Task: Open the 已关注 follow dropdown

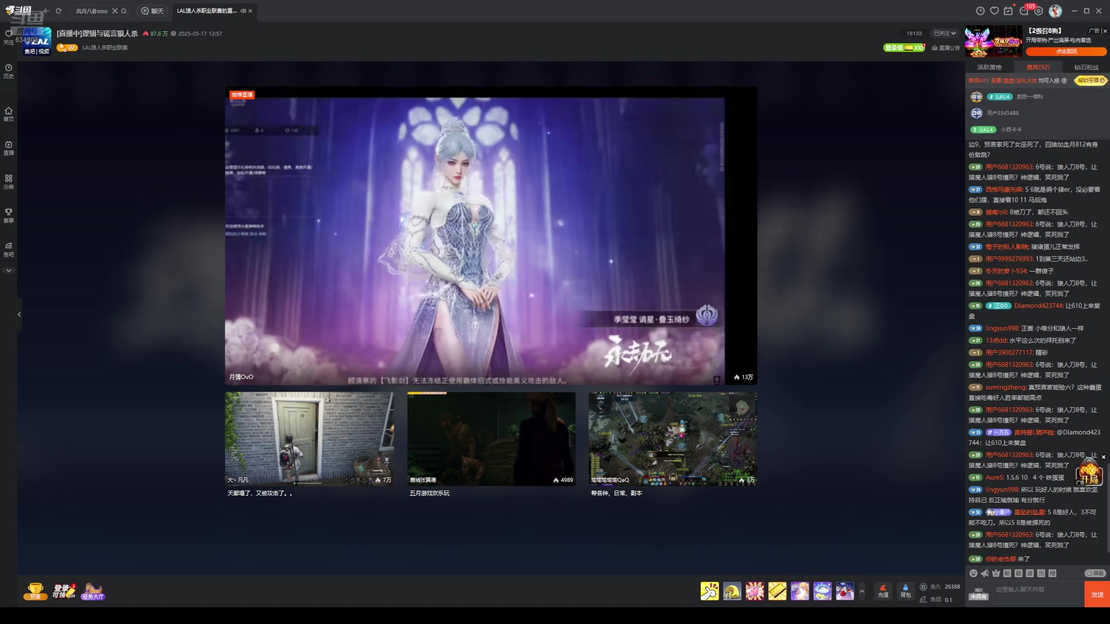Action: point(945,34)
